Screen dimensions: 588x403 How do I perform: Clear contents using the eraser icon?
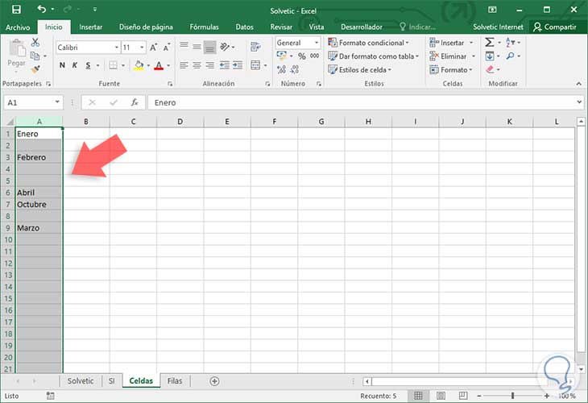(x=490, y=69)
